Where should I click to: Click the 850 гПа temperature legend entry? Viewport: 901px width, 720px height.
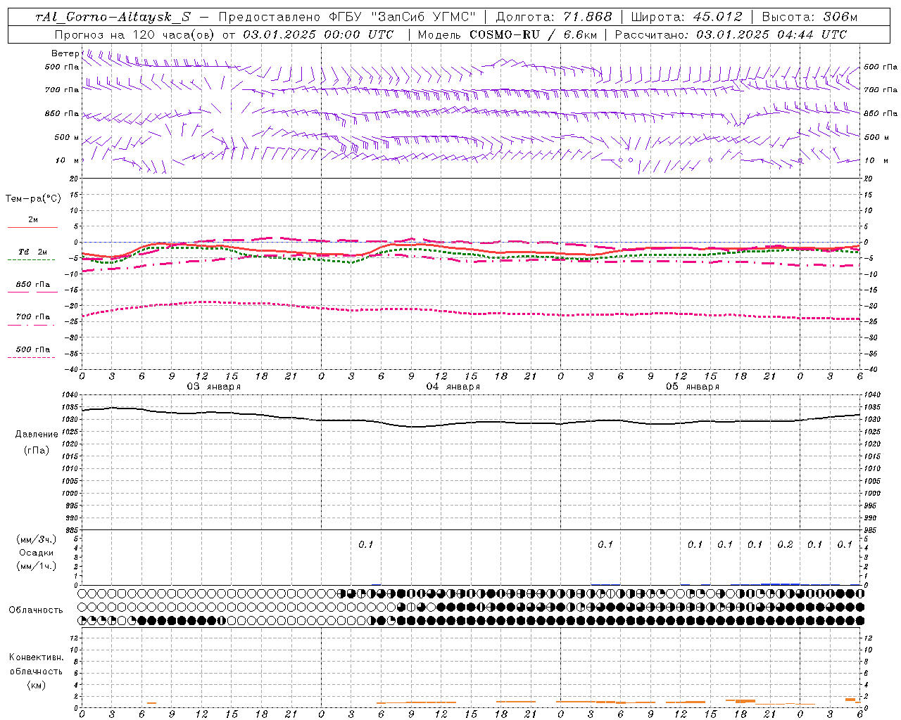coord(32,285)
